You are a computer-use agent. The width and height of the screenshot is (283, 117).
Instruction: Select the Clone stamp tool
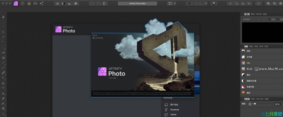pyautogui.click(x=3, y=83)
